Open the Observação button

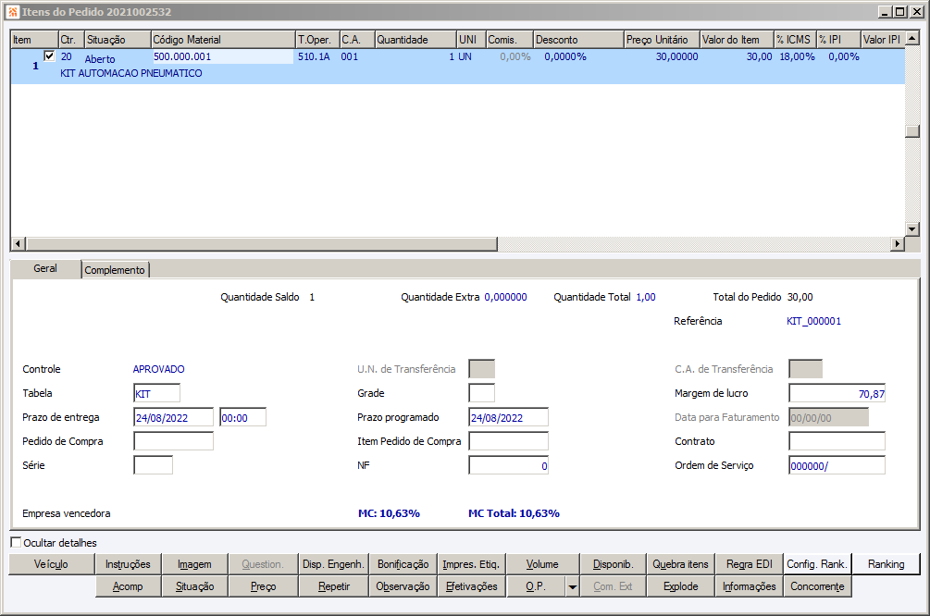tap(403, 586)
